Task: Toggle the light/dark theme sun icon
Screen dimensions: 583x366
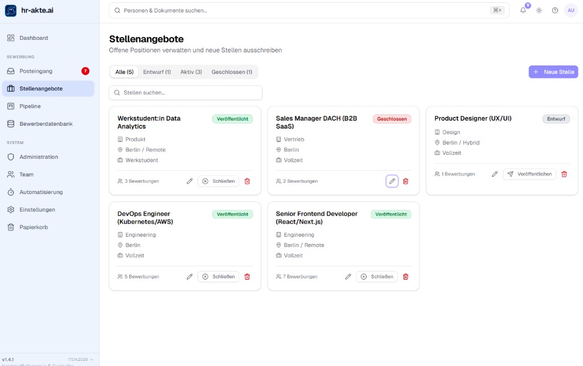Action: coord(539,10)
